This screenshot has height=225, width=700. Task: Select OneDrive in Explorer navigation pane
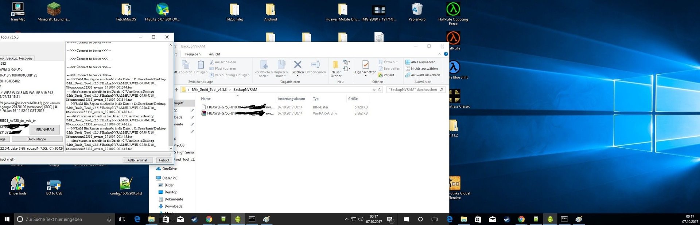coord(167,169)
